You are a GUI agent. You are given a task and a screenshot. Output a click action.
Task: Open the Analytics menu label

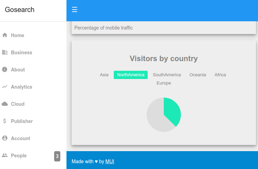click(22, 87)
